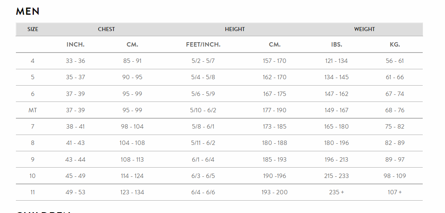
Task: Click the FEET/INCH. subheader
Action: (203, 45)
